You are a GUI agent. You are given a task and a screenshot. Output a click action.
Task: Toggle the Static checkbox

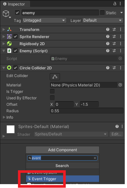[102, 13]
